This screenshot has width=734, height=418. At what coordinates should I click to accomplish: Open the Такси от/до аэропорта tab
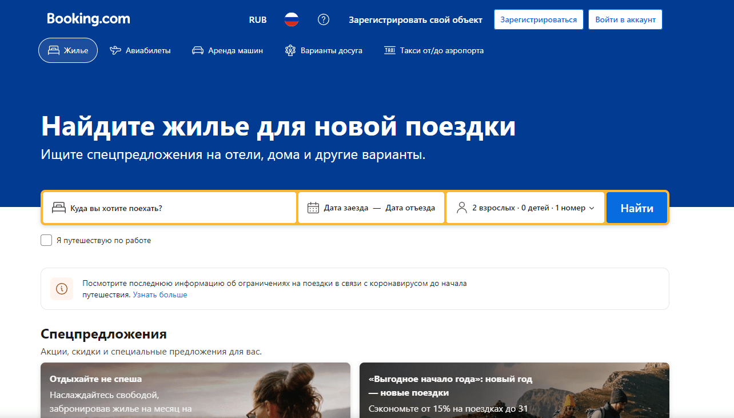tap(434, 50)
